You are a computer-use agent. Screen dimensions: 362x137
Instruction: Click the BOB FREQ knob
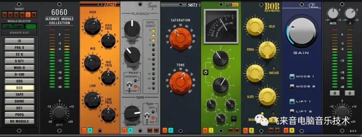point(267,49)
